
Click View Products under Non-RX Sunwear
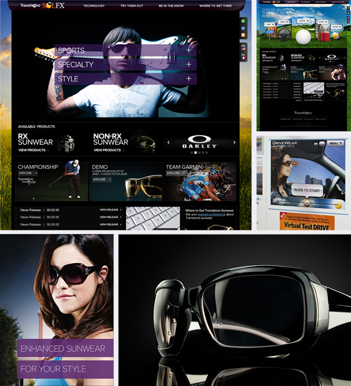coord(109,150)
